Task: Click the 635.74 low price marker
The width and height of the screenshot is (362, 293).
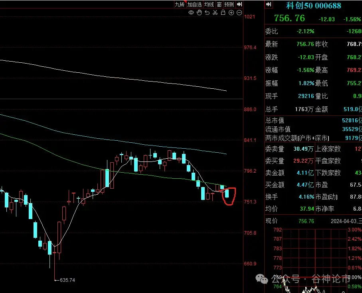Action: click(67, 280)
